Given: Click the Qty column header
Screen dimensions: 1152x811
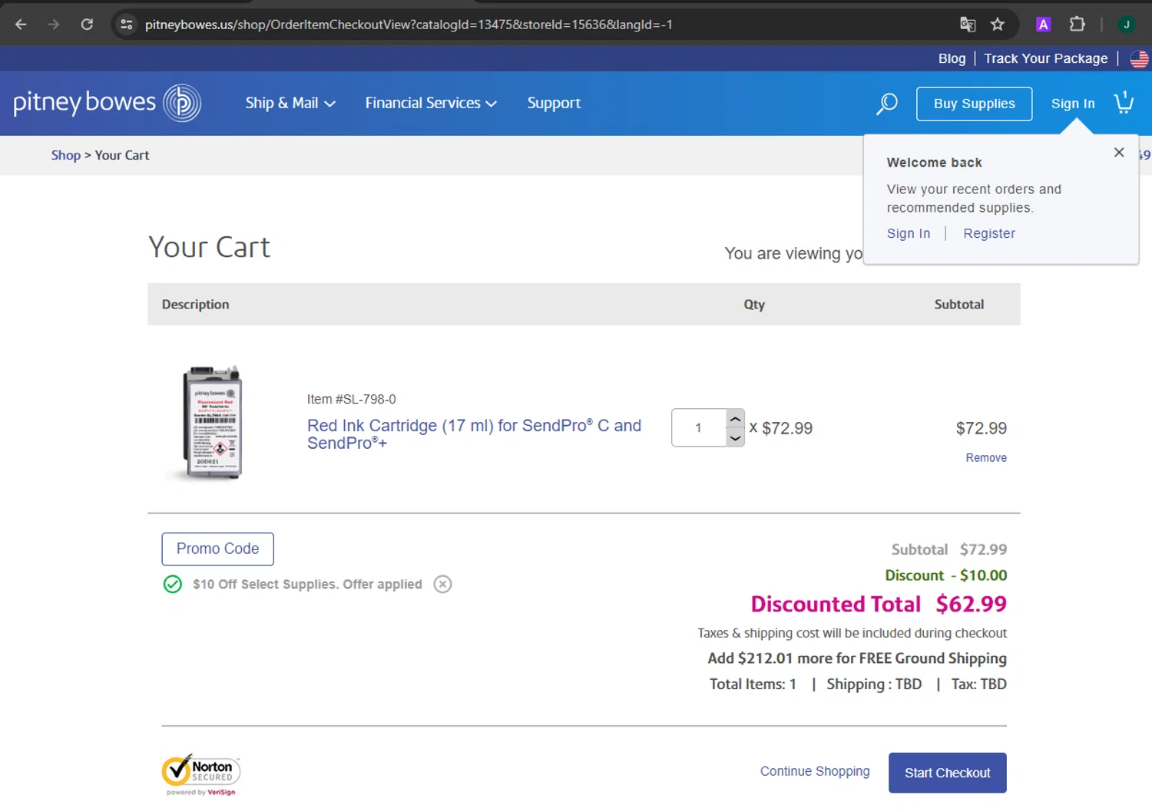Looking at the screenshot, I should tap(754, 305).
